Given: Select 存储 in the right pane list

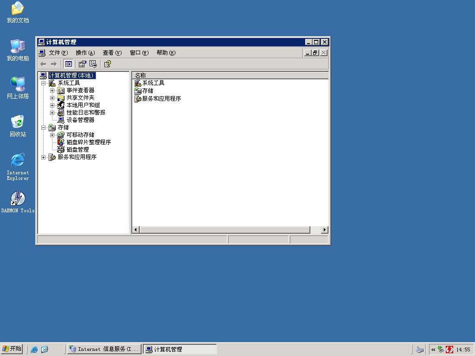Looking at the screenshot, I should (x=144, y=91).
